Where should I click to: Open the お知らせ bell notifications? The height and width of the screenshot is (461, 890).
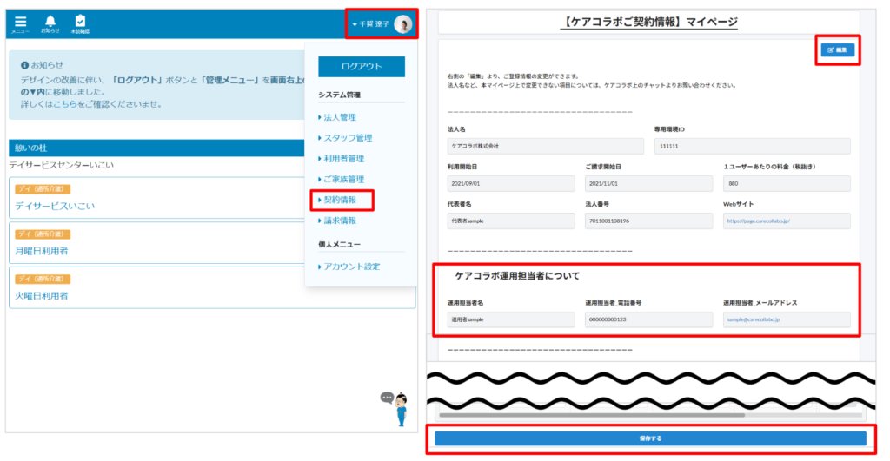50,23
